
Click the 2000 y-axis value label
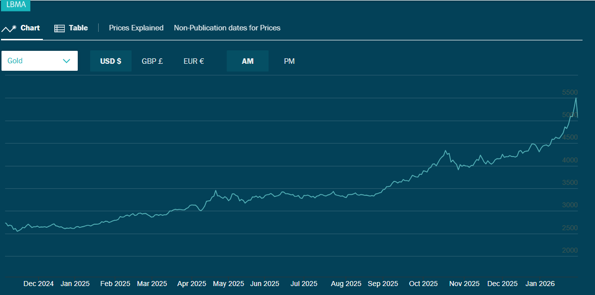coord(570,250)
